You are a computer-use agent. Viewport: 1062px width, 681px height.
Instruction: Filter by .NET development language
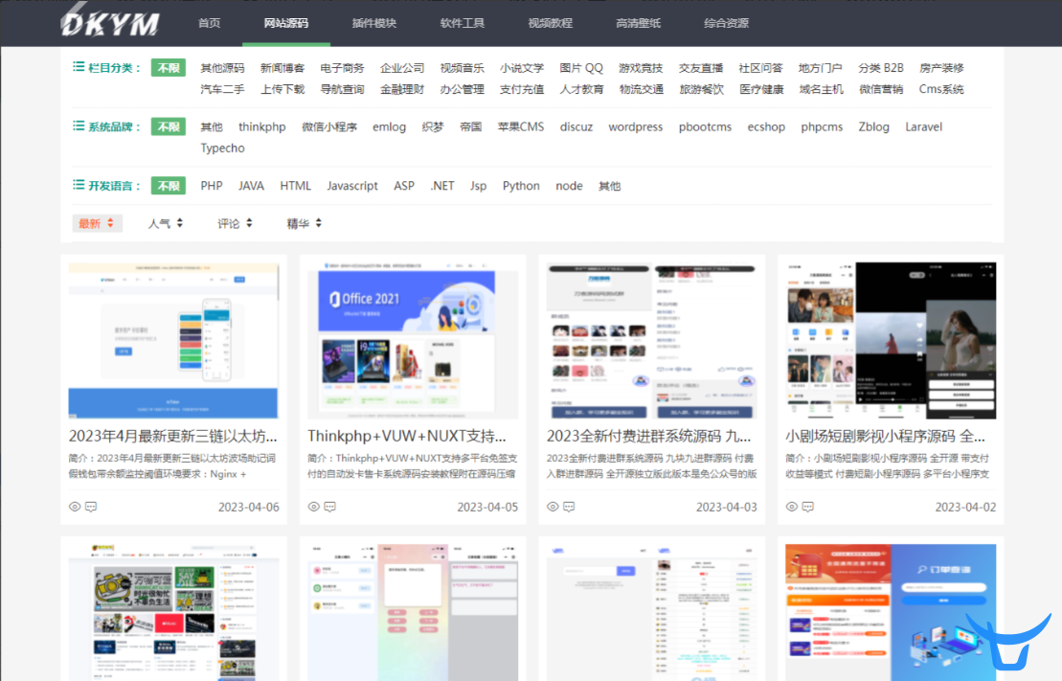pyautogui.click(x=442, y=186)
